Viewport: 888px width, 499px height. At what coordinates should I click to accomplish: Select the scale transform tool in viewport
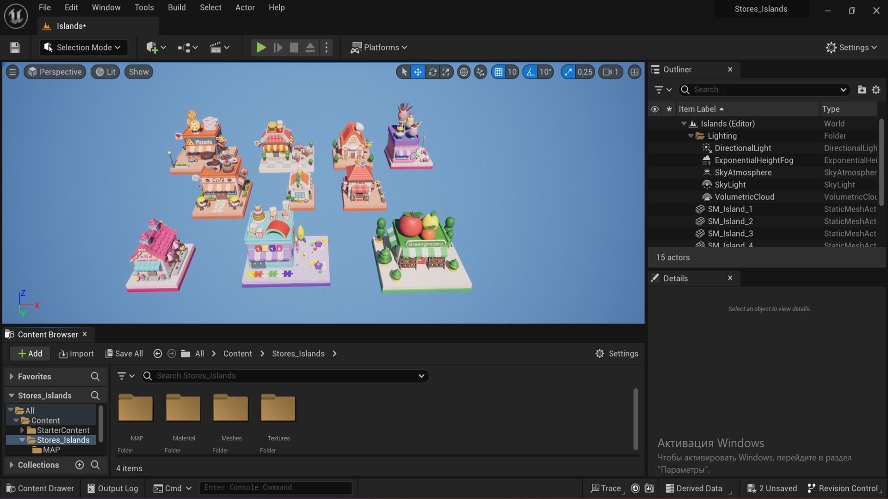(446, 72)
